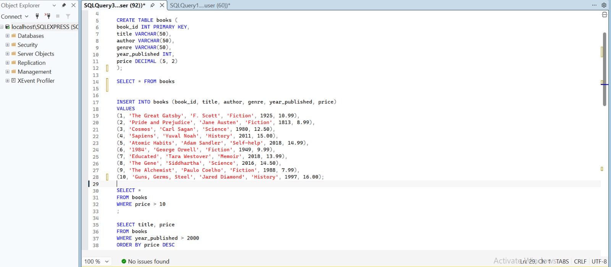Open the document well settings gear
This screenshot has width=611, height=267.
[x=604, y=5]
